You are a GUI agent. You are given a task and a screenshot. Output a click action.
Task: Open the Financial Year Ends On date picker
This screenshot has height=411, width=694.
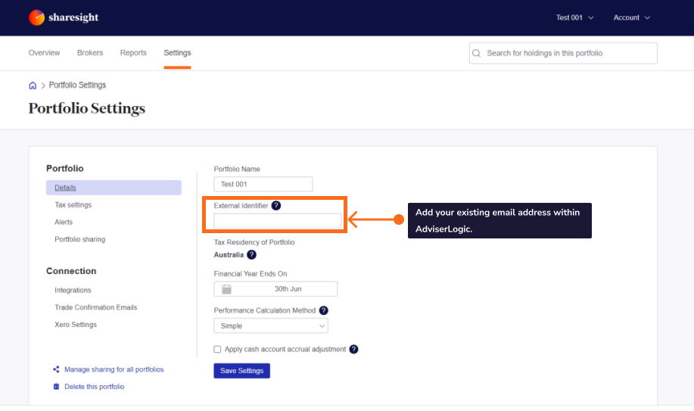click(275, 289)
